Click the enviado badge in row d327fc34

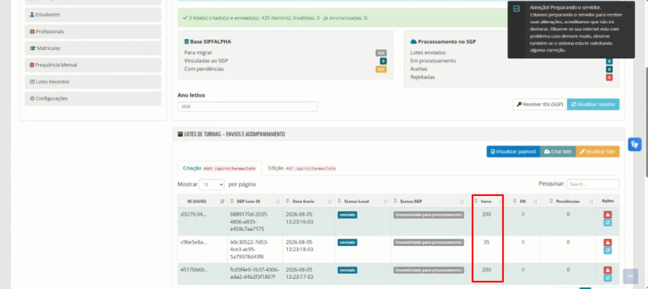pyautogui.click(x=347, y=214)
